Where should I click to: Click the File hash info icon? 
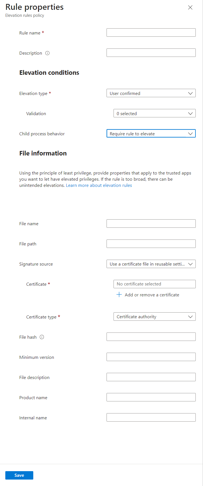click(42, 337)
